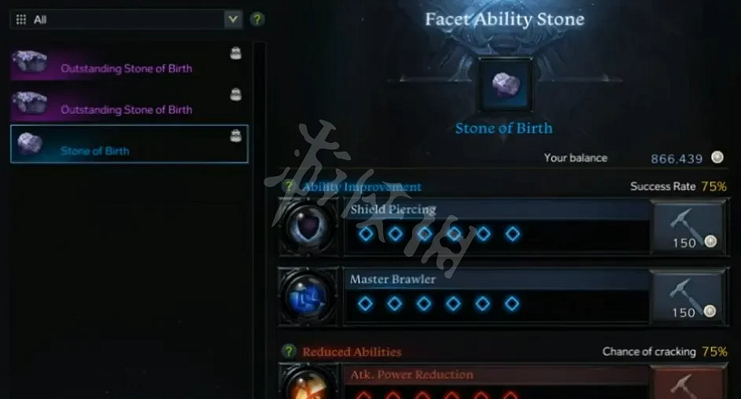Screen dimensions: 741x399
Task: Click the Ability Improvement help question mark
Action: tap(288, 186)
